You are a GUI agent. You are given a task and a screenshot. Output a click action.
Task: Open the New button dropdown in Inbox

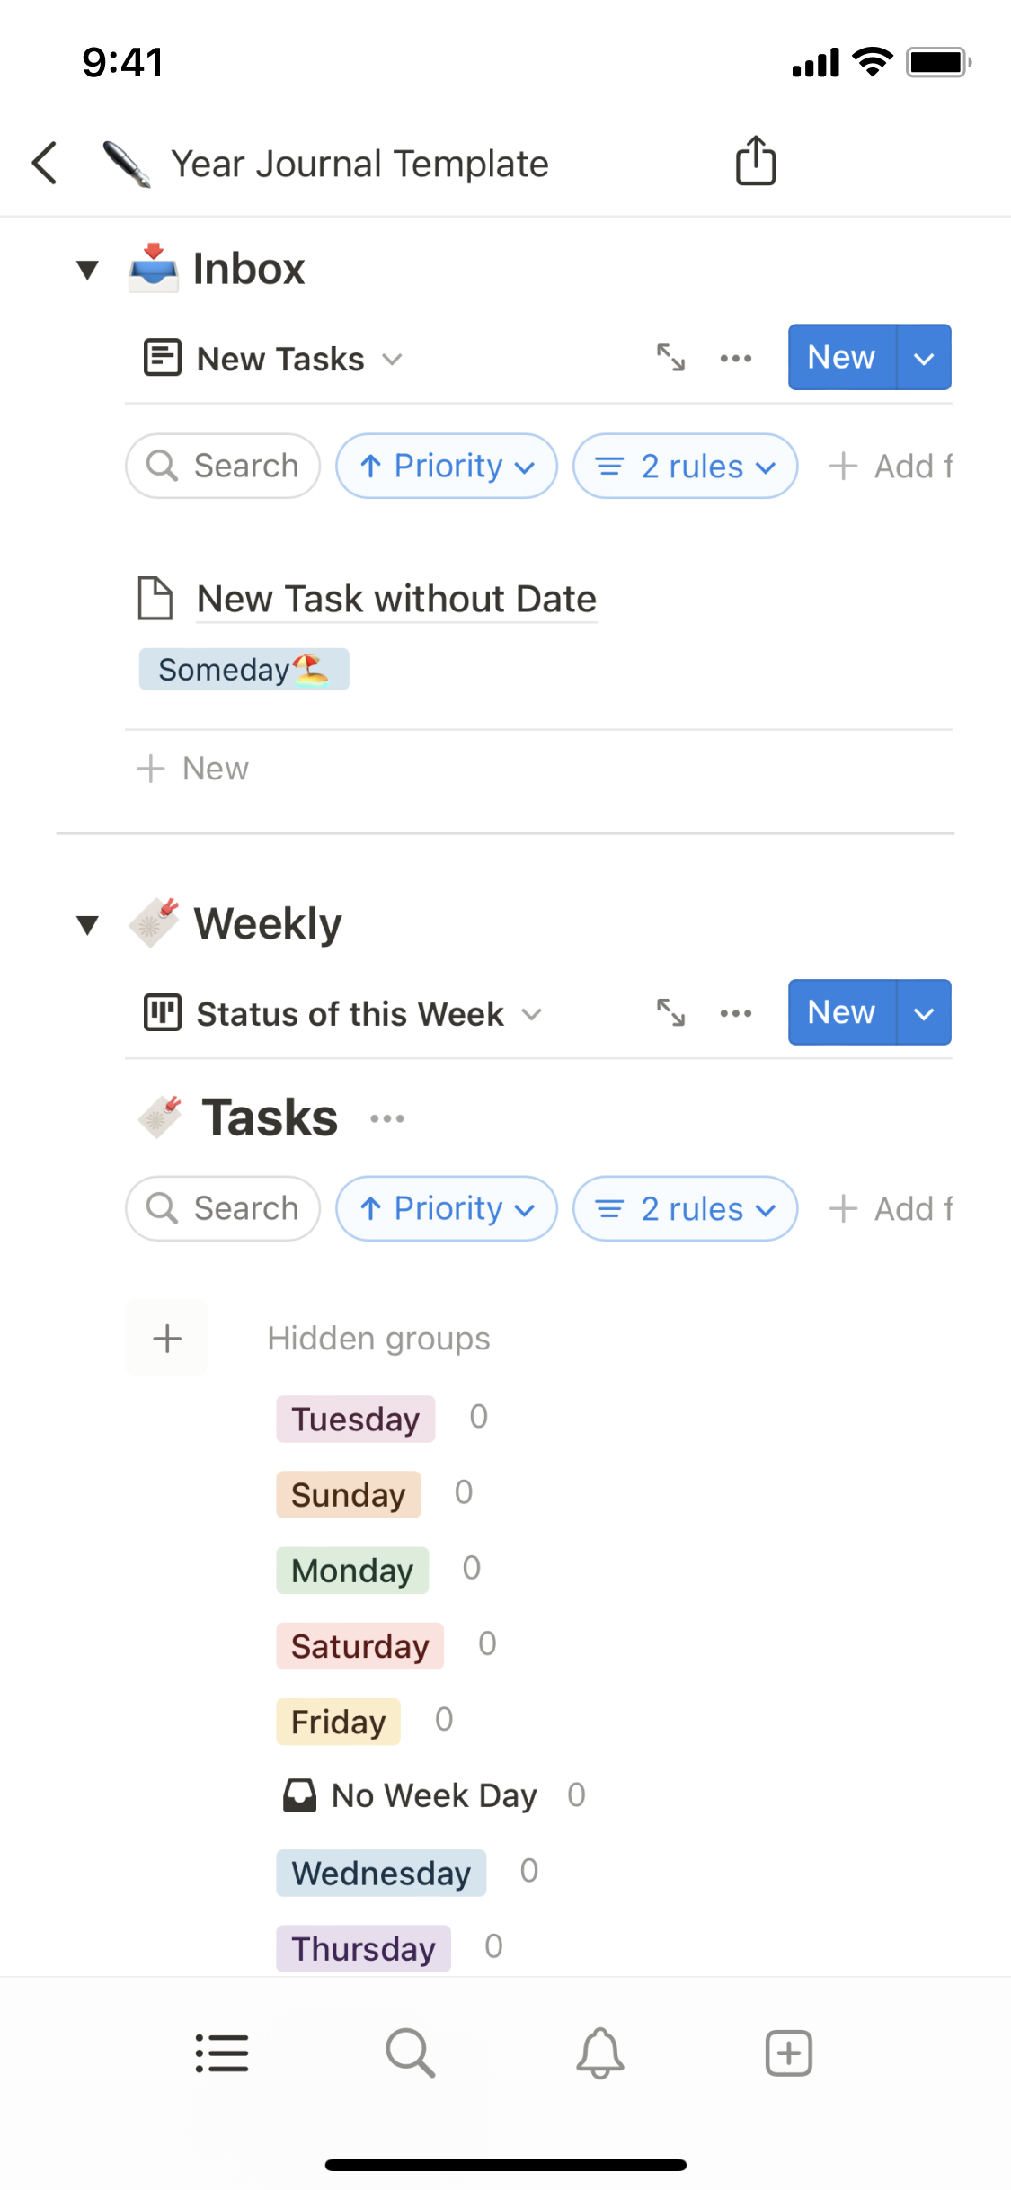pyautogui.click(x=924, y=357)
